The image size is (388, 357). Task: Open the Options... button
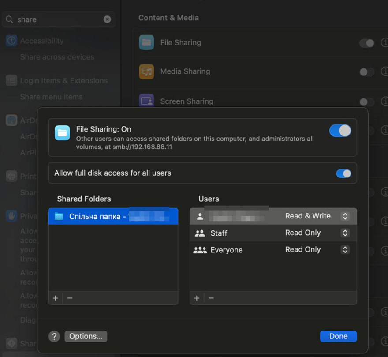point(86,336)
